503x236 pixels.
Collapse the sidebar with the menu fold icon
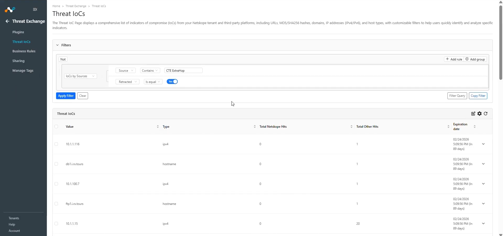tap(35, 9)
